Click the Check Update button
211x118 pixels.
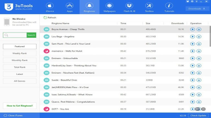tap(198, 115)
